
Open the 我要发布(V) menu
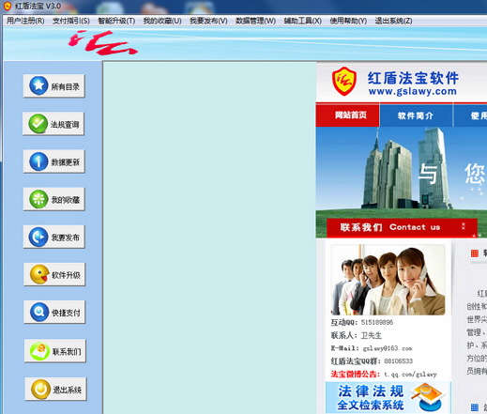(208, 21)
